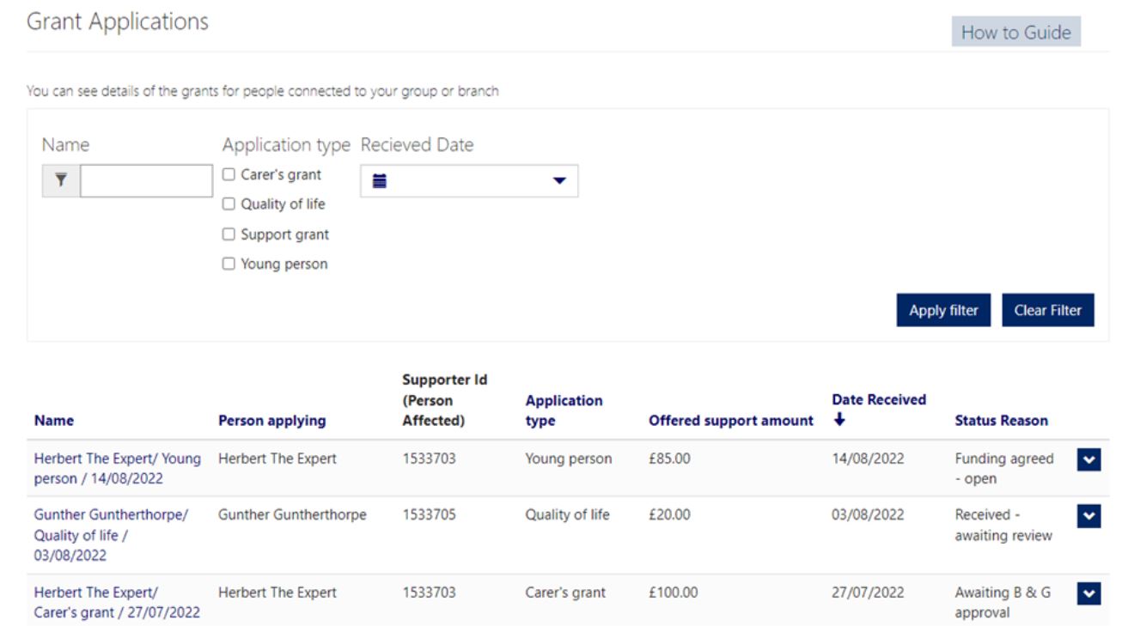Open row menu for Gunther Guntherthorpe application
The image size is (1134, 626).
pos(1088,516)
